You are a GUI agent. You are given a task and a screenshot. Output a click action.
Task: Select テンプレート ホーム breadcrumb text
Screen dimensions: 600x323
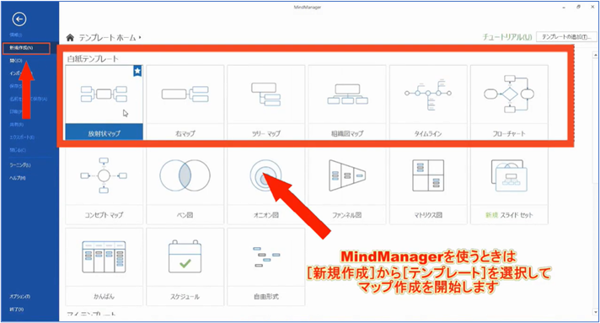[108, 38]
